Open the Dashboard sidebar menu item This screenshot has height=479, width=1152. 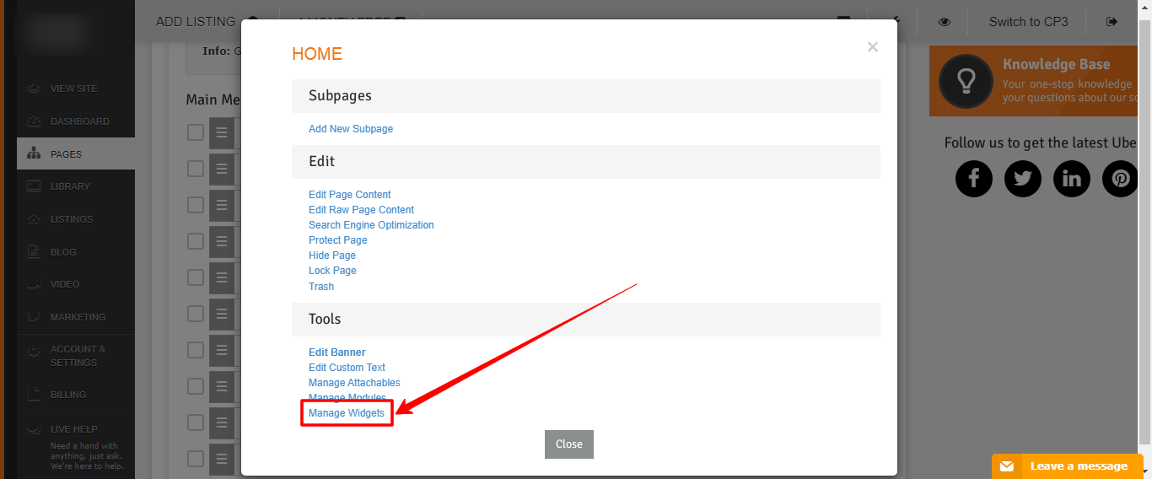(x=79, y=121)
